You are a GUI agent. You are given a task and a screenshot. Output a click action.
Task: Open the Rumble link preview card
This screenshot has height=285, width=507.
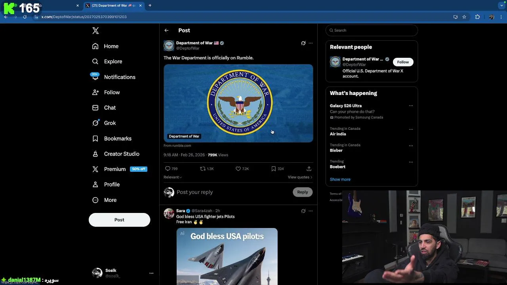pyautogui.click(x=238, y=103)
